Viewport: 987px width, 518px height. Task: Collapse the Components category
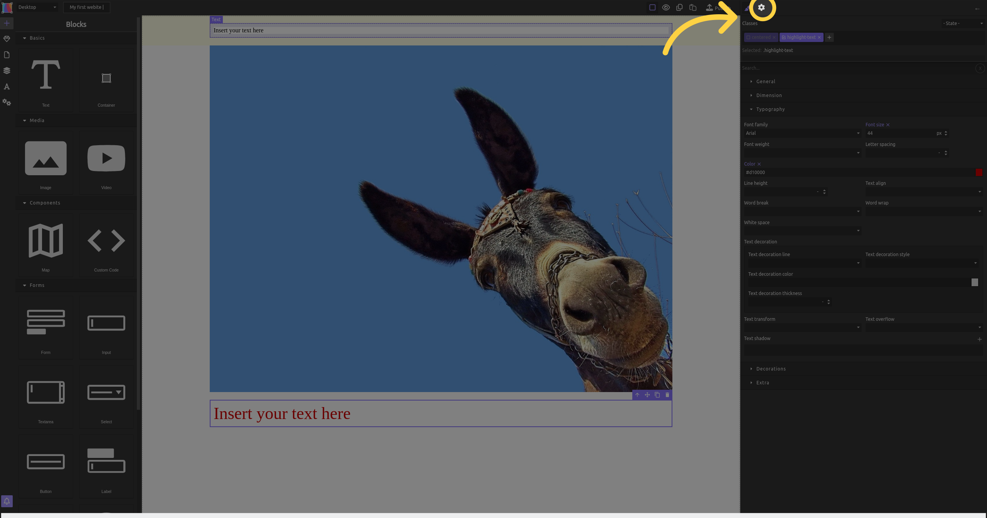coord(76,203)
